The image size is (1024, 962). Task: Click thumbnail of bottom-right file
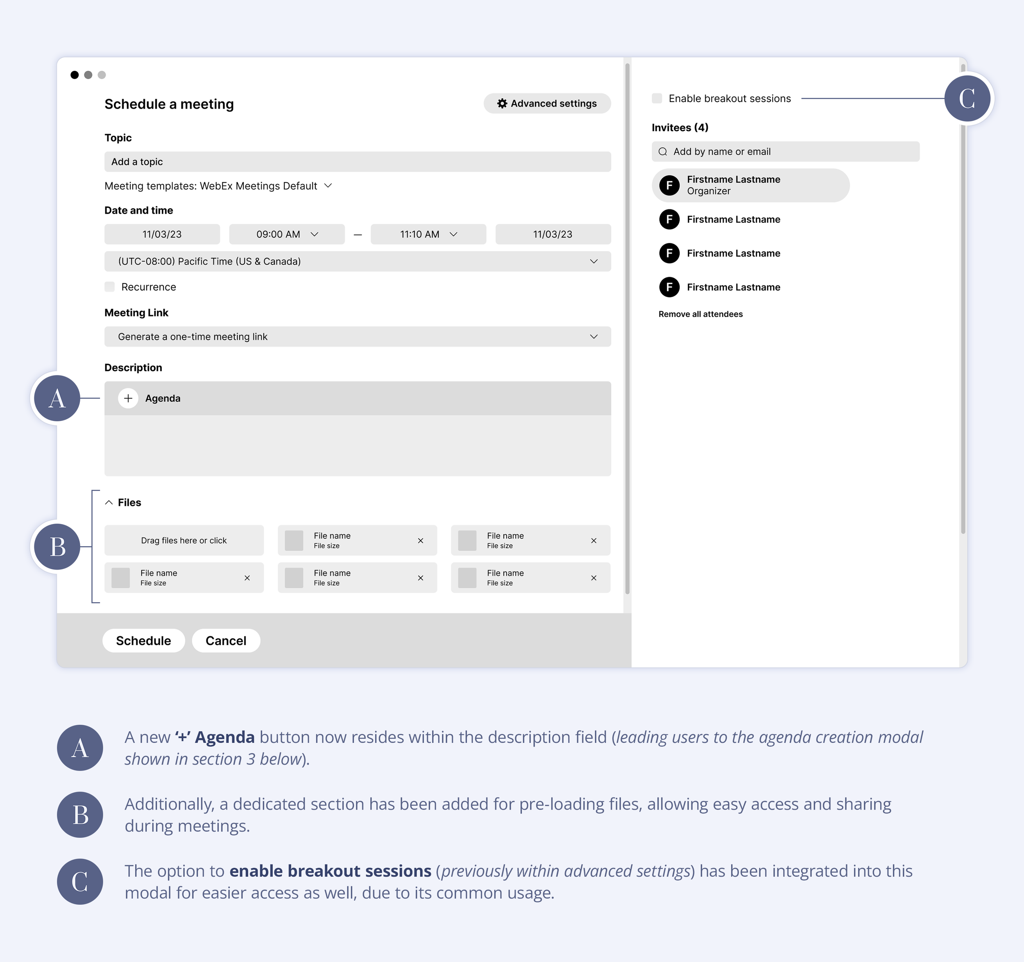pyautogui.click(x=467, y=578)
